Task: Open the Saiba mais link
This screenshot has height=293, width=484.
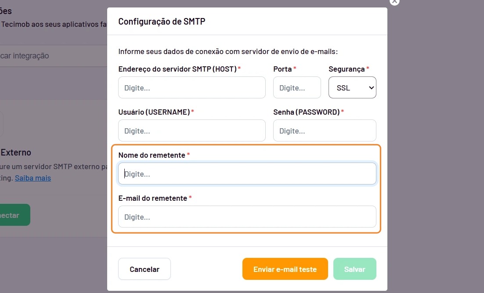Action: [x=33, y=178]
